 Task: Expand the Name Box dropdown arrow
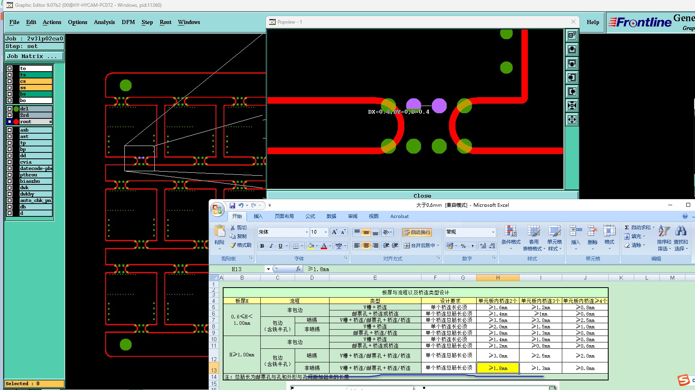(268, 269)
